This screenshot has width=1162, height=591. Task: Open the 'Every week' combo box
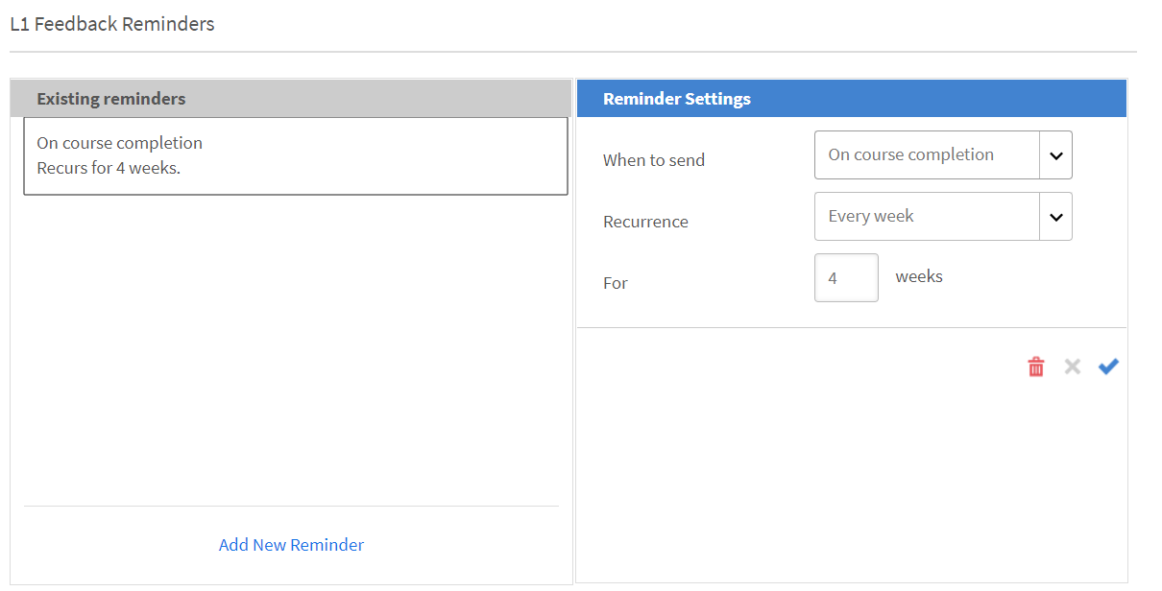[x=926, y=217]
